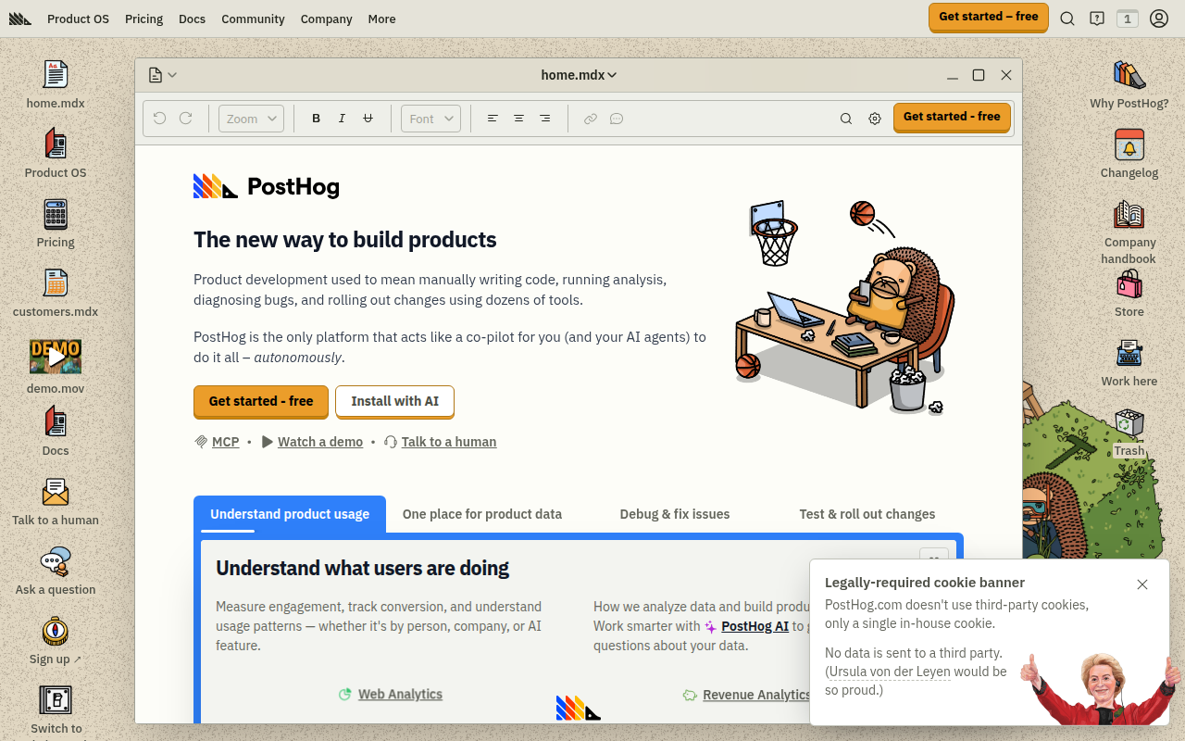Open the Why PostHog? desktop icon
This screenshot has height=741, width=1185.
point(1129,84)
